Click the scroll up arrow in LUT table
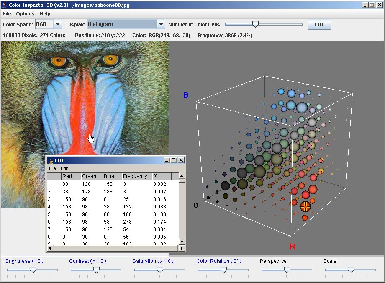Screen dimensions: 385x283 pos(182,176)
